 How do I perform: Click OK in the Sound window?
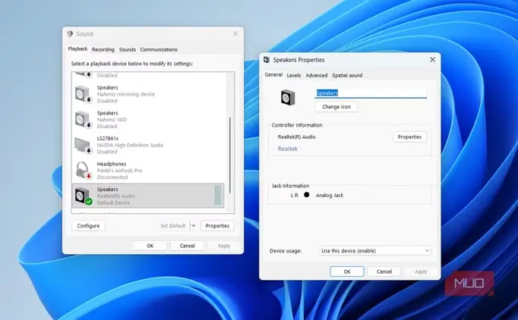150,246
